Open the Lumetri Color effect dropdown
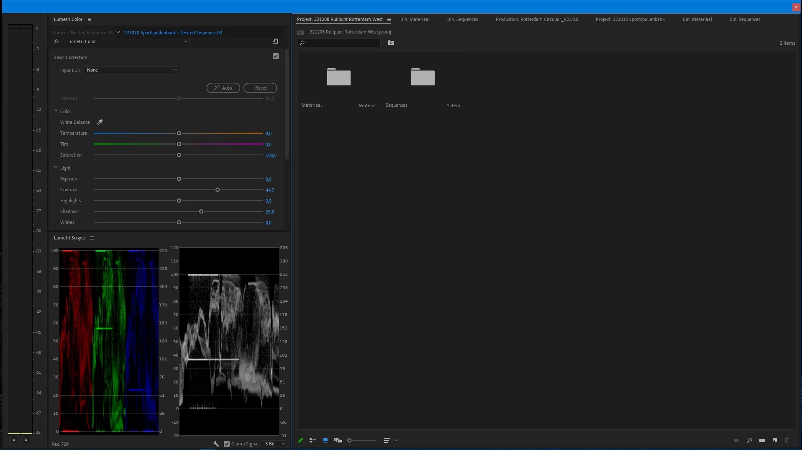 pyautogui.click(x=127, y=41)
